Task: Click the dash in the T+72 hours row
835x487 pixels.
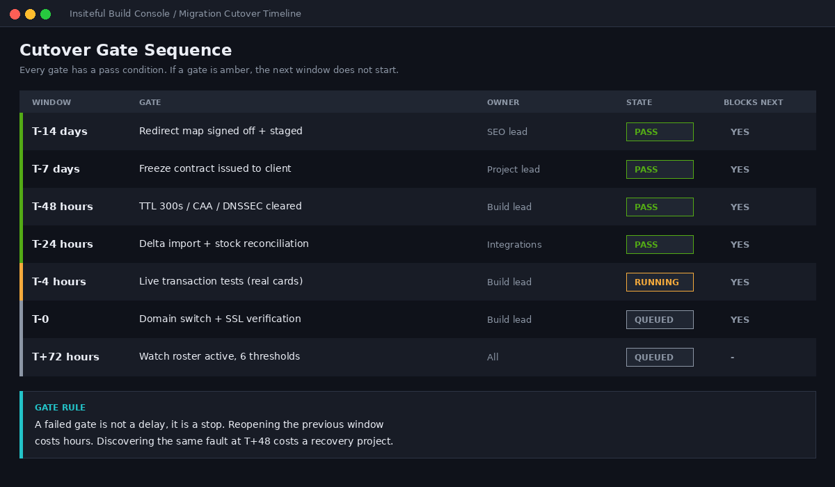Action: [732, 358]
